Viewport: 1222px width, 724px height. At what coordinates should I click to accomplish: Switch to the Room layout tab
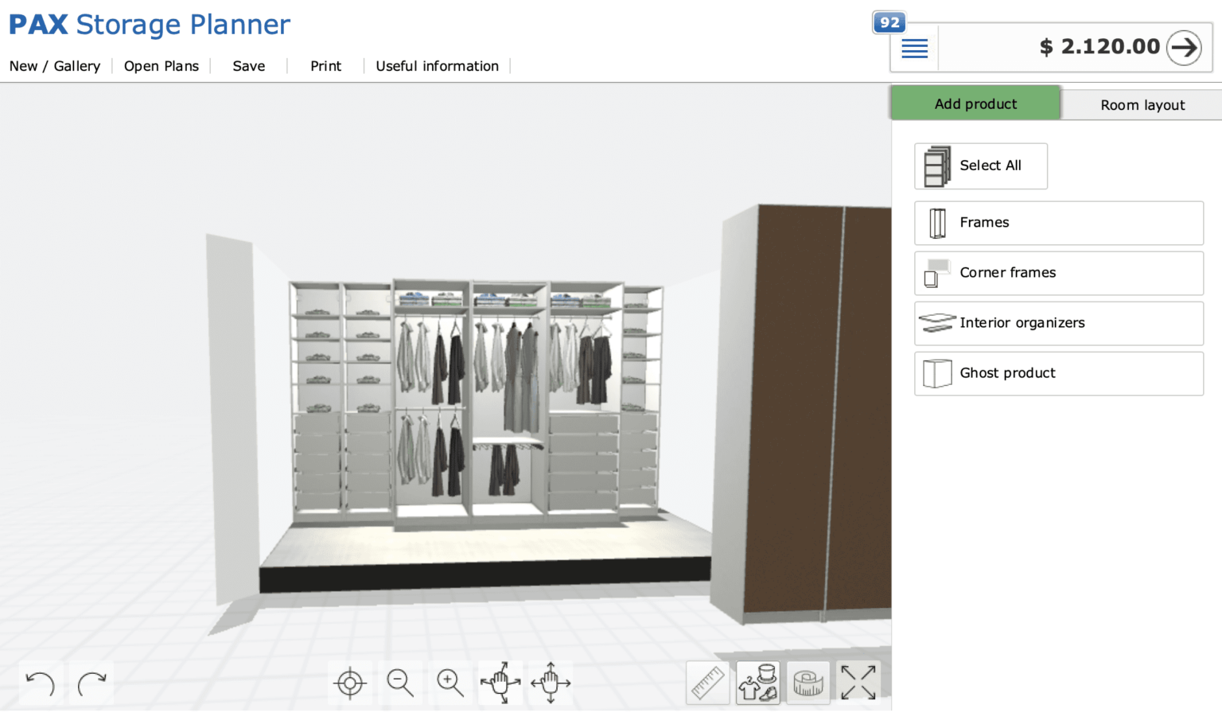(1142, 104)
